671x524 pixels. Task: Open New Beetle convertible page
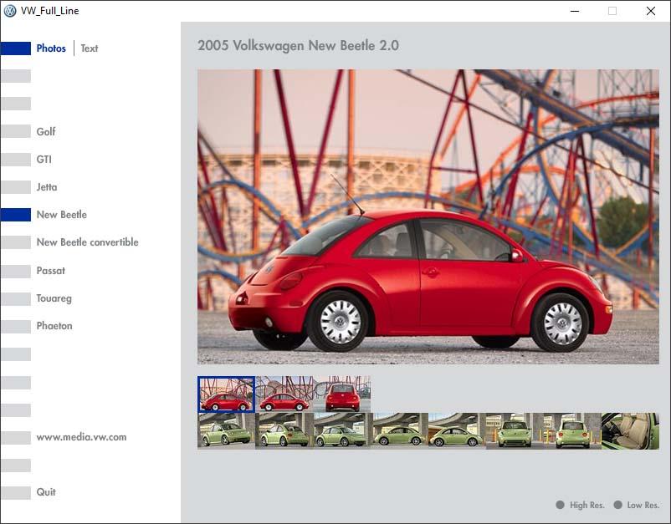click(x=87, y=242)
